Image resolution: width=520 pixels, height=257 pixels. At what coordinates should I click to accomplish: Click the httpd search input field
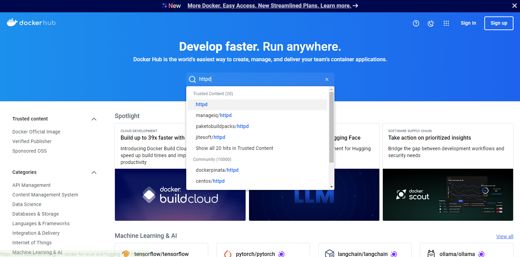pyautogui.click(x=260, y=79)
